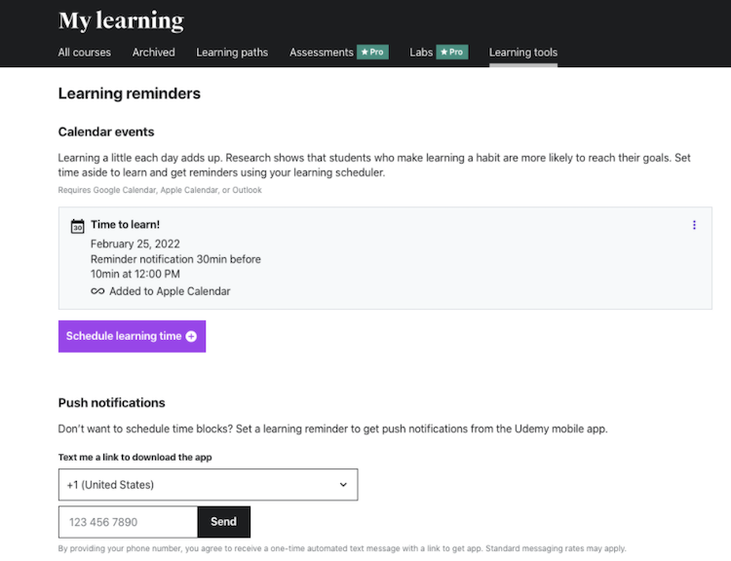Viewport: 731px width, 561px height.
Task: Go to the Learning paths tab
Action: point(232,53)
